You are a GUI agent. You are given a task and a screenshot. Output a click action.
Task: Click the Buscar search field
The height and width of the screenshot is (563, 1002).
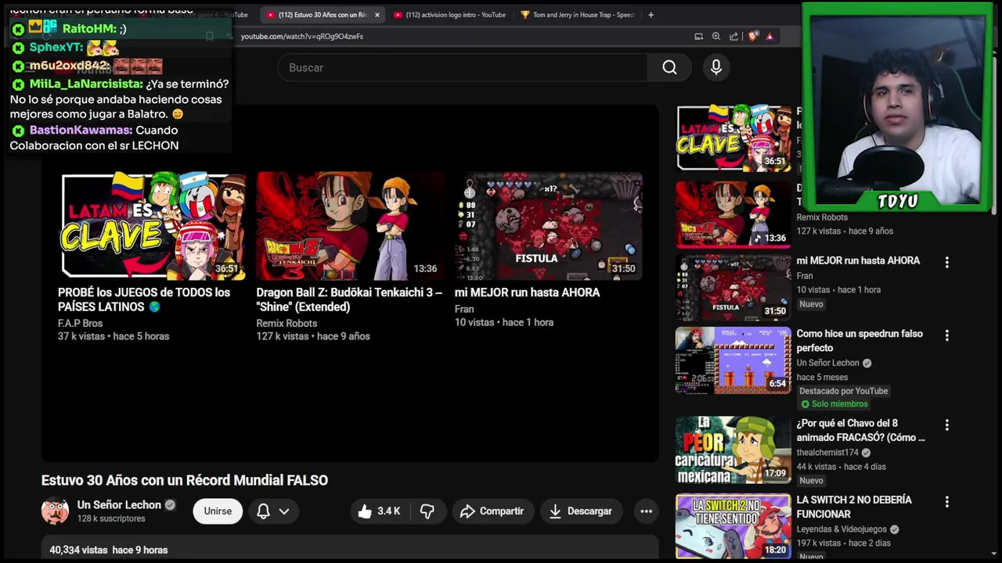coord(463,68)
